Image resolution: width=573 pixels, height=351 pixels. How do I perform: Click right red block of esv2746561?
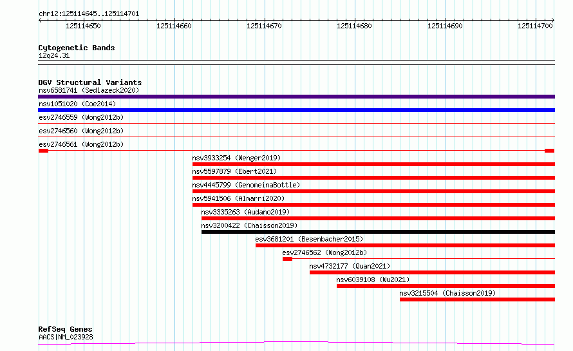[550, 151]
